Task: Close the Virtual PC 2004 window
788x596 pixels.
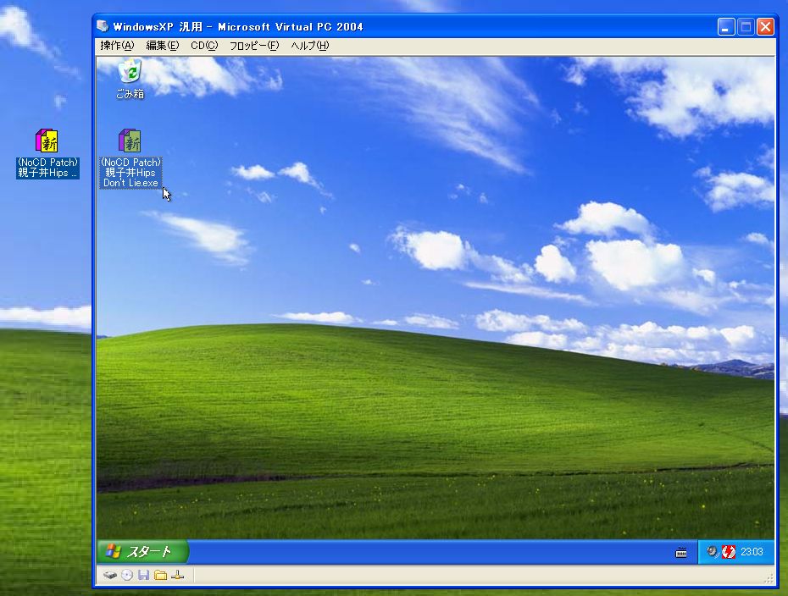Action: click(765, 26)
